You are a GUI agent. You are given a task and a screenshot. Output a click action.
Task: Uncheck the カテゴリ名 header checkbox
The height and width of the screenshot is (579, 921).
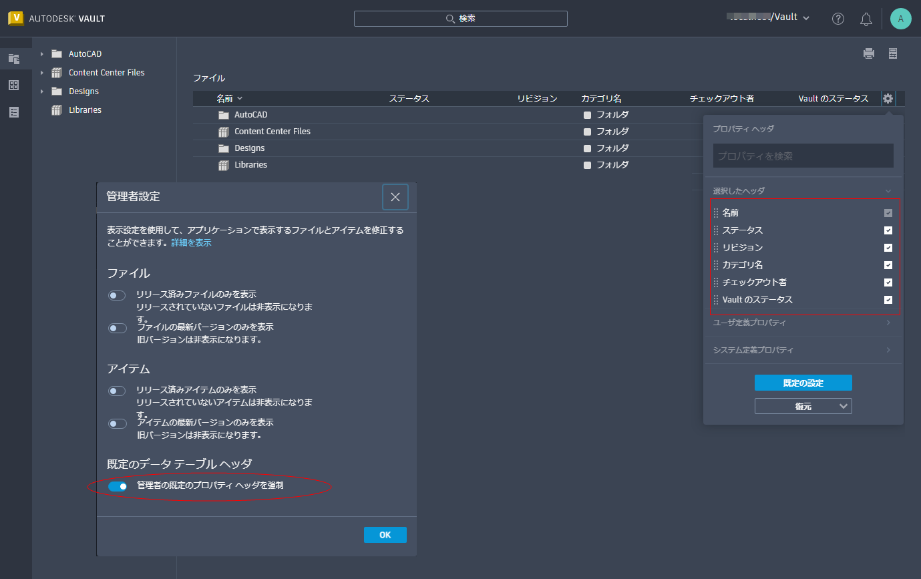coord(888,265)
